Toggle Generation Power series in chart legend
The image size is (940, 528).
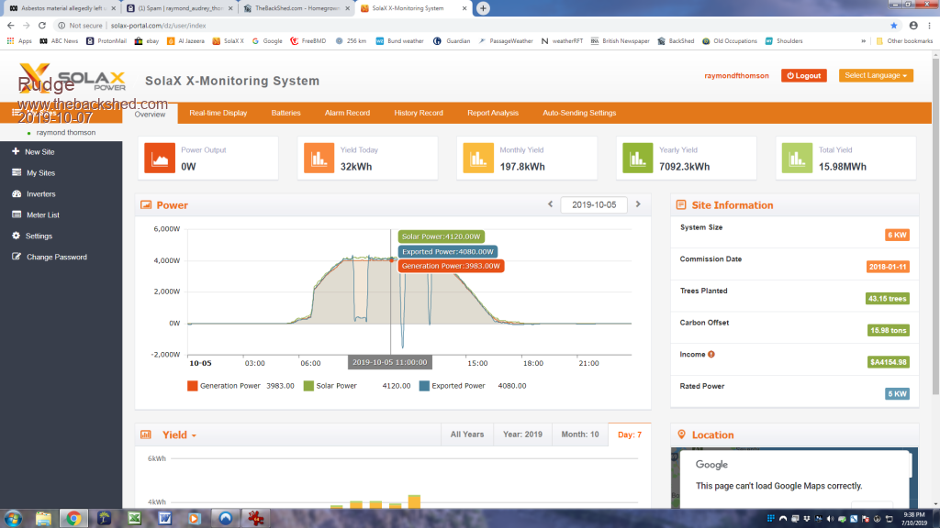click(193, 386)
